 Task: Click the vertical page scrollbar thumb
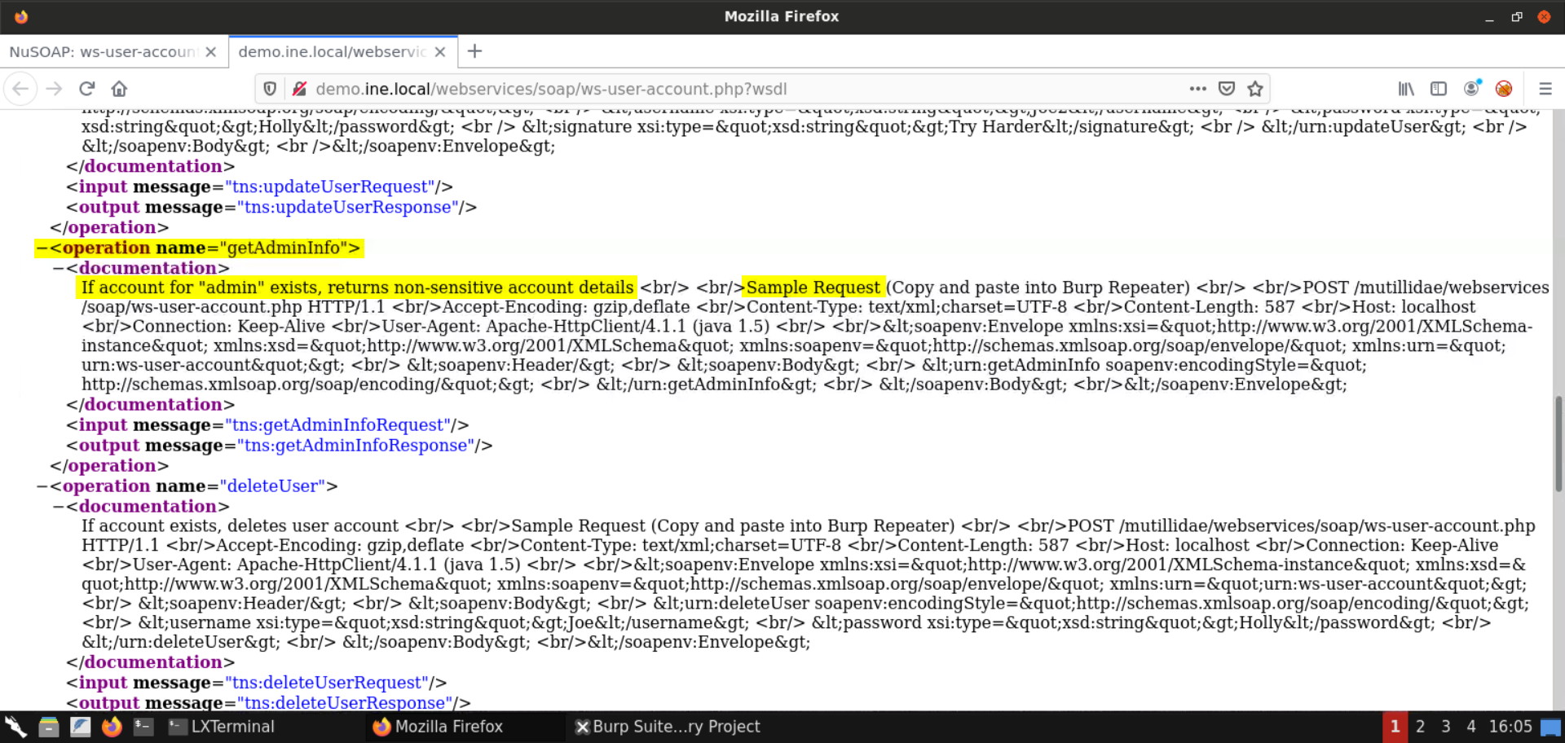(1558, 444)
